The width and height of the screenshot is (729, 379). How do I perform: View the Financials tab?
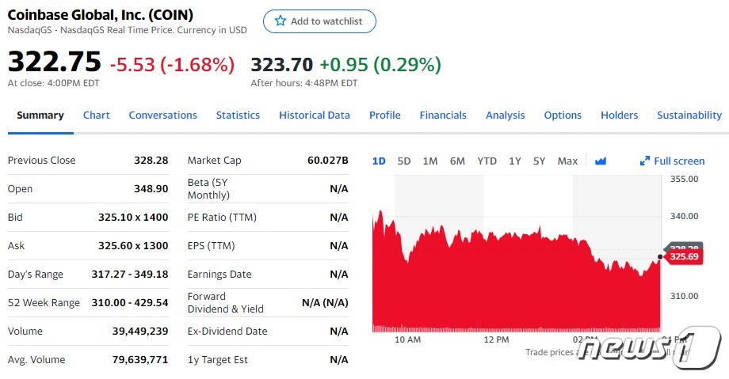443,115
